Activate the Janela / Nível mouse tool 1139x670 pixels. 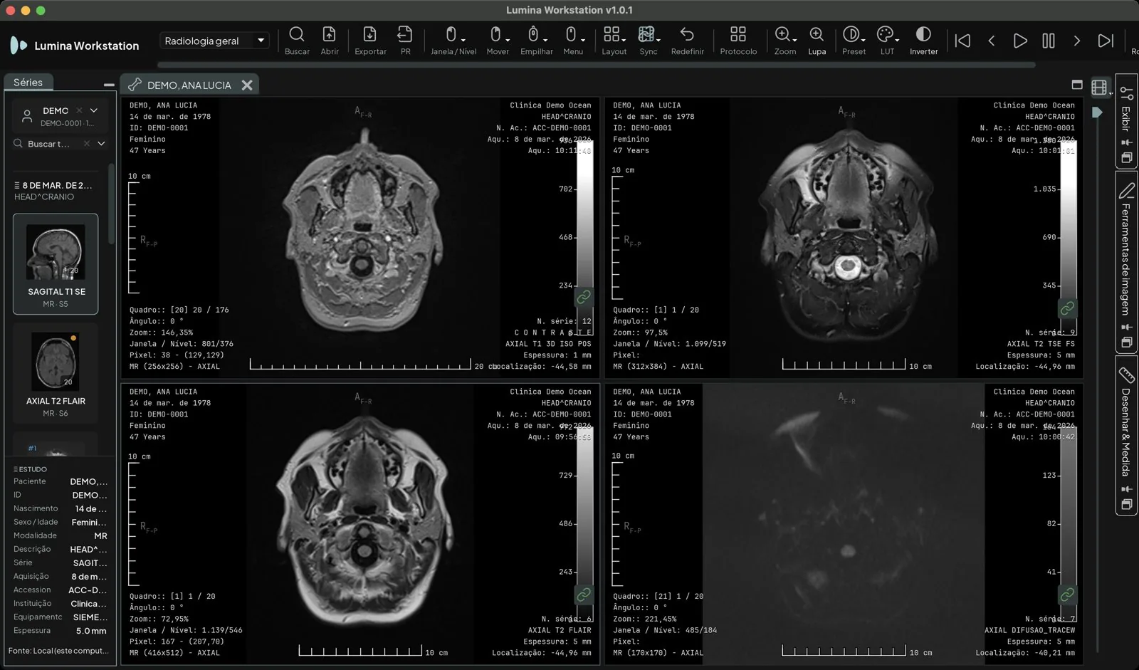click(x=453, y=41)
